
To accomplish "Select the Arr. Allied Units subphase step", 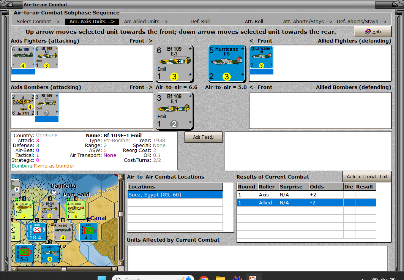I will click(146, 22).
